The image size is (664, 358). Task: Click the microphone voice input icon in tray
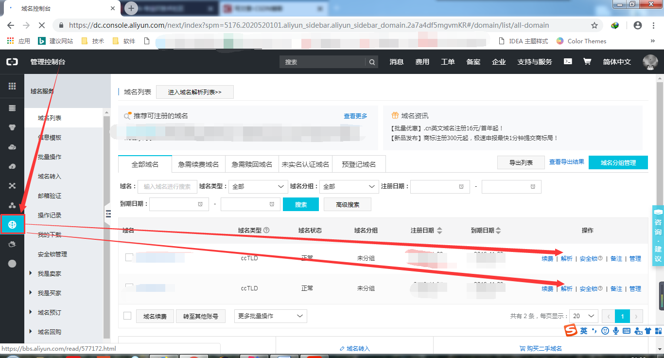[x=615, y=331]
